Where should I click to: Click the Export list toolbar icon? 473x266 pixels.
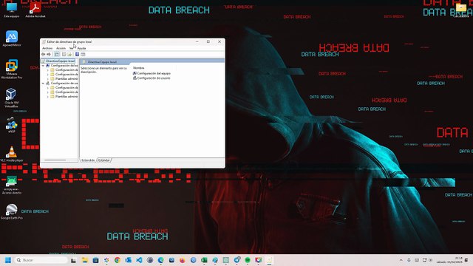click(69, 54)
